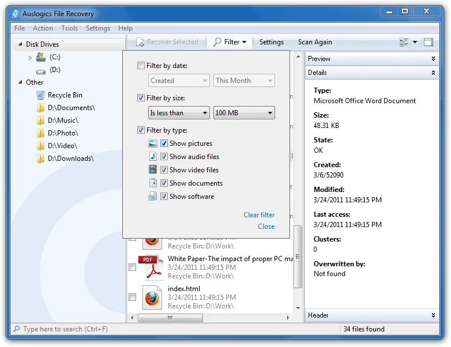Open the view mode list icon
451x347 pixels.
(x=404, y=42)
